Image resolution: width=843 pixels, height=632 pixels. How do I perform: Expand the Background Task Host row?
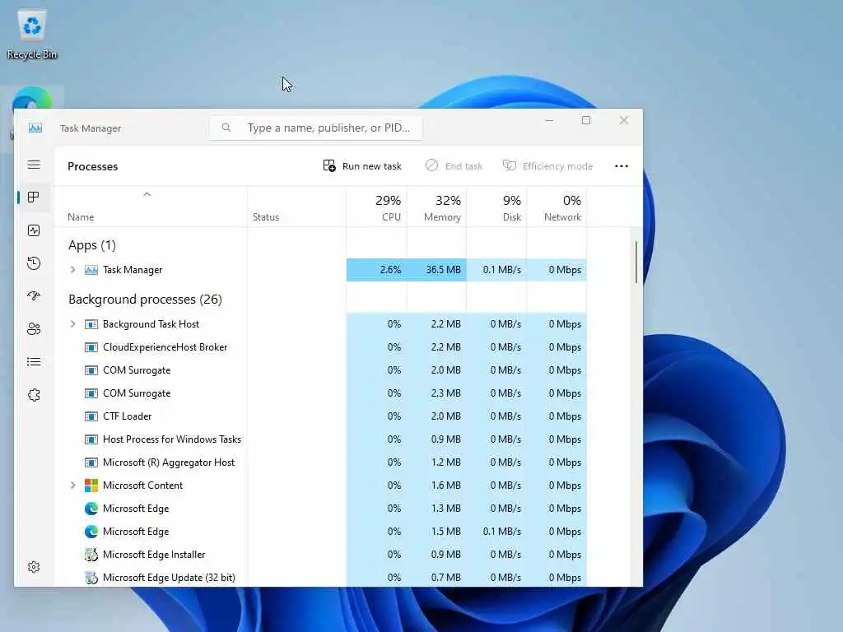(x=73, y=324)
